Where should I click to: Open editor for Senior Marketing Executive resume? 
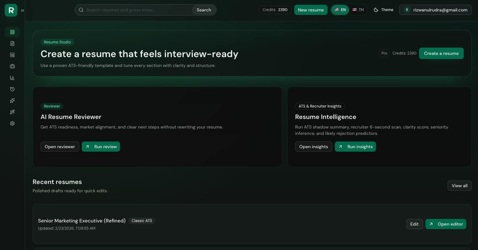tap(446, 224)
